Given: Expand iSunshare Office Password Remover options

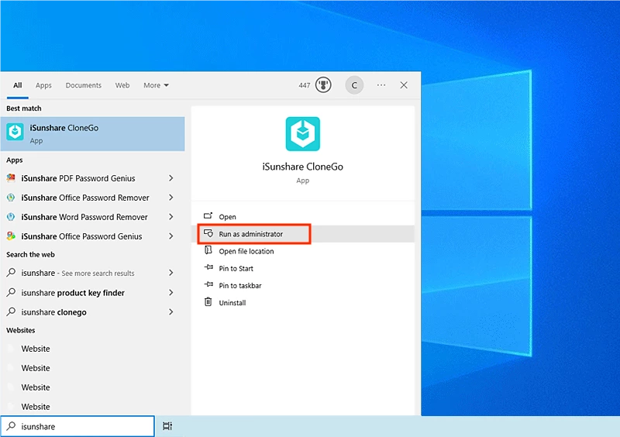Looking at the screenshot, I should [170, 198].
